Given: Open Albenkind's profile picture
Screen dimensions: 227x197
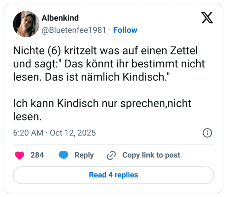Looking at the screenshot, I should click(26, 24).
